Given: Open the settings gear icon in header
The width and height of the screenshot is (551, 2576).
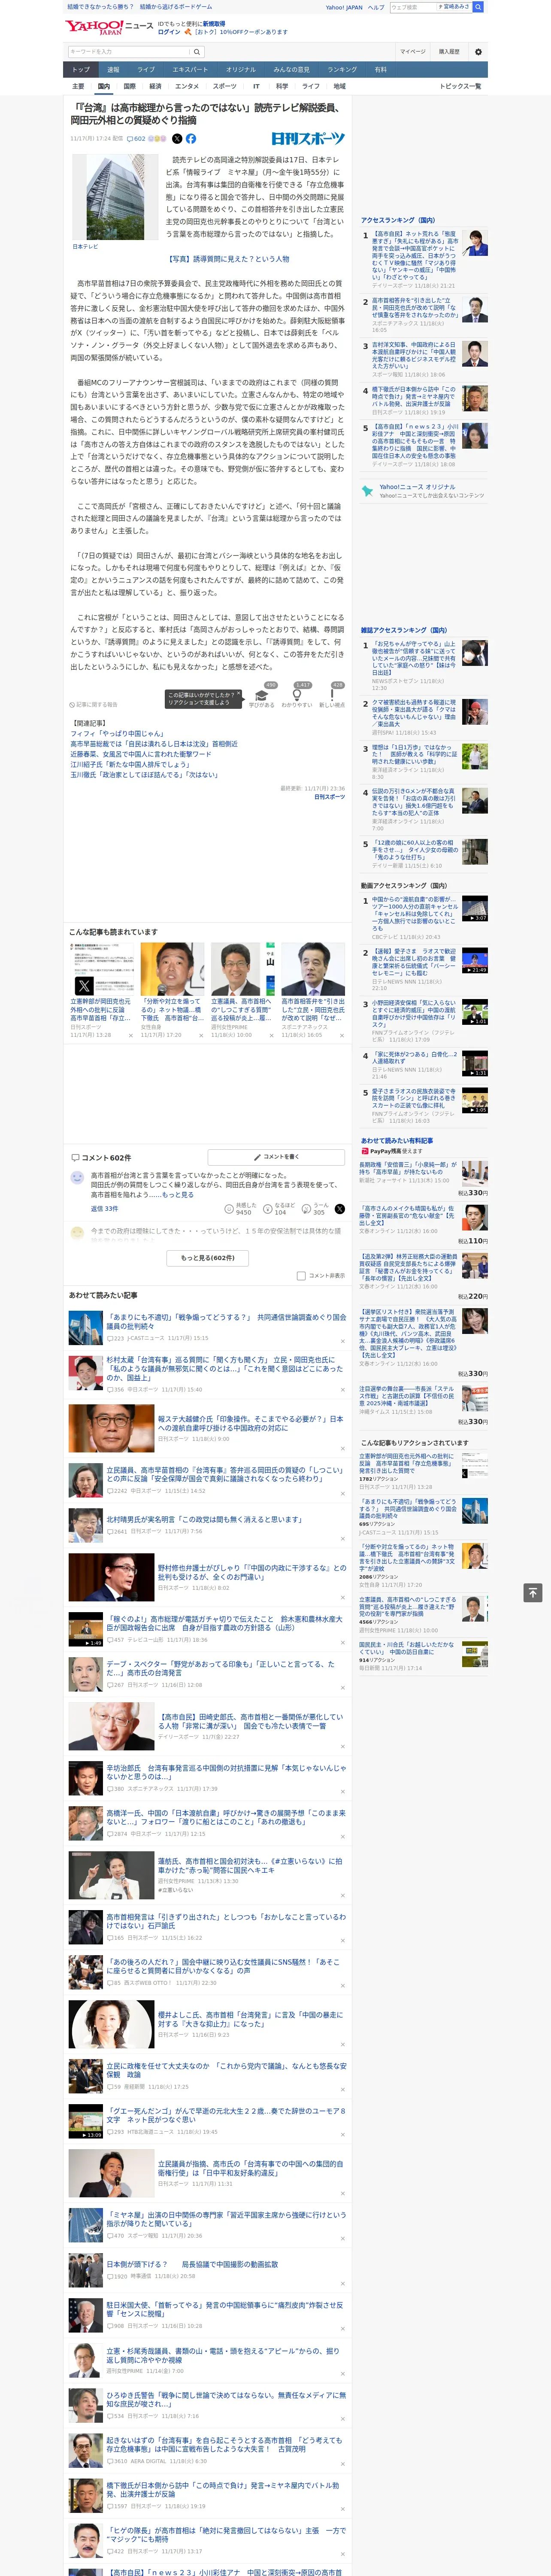Looking at the screenshot, I should point(477,51).
